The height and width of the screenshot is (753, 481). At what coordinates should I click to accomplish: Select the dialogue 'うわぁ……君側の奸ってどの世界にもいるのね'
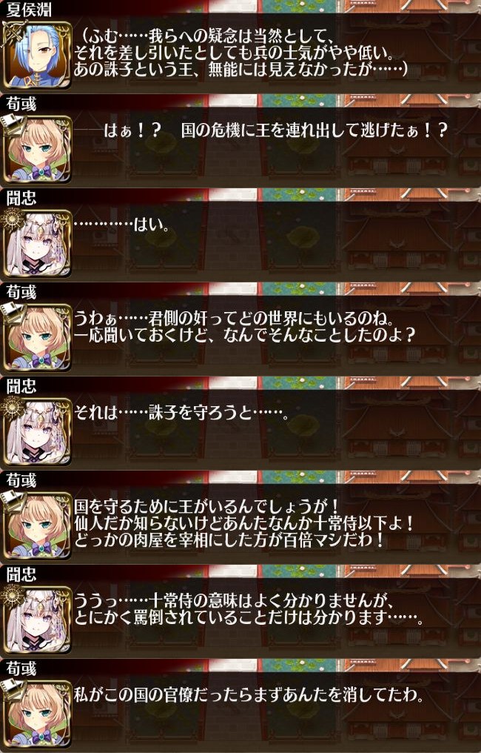pos(234,319)
